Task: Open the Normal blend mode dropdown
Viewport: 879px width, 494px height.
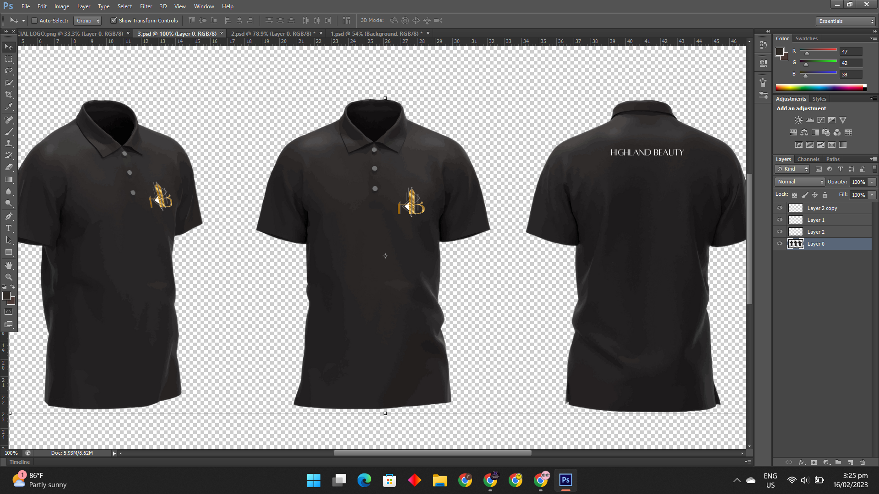Action: click(799, 182)
